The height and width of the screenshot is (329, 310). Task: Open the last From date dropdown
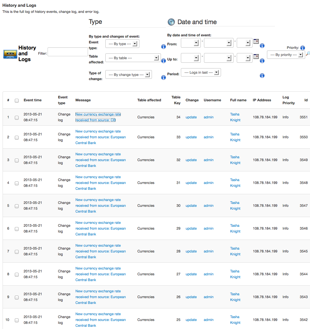244,43
